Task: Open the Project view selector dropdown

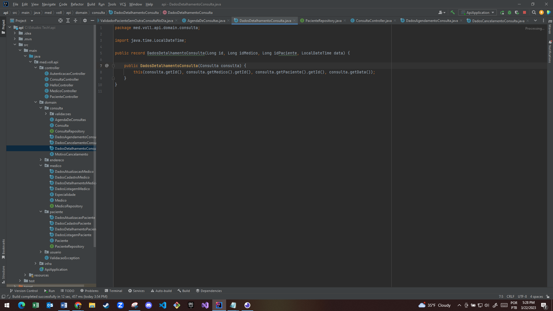Action: pos(22,20)
